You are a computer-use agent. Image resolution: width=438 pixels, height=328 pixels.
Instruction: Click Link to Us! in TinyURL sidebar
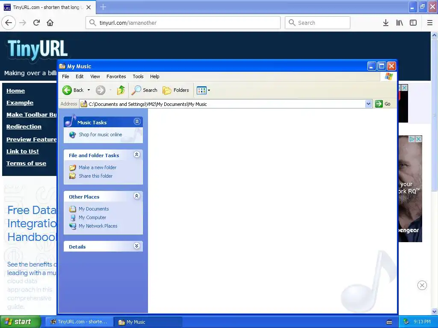[x=23, y=152]
